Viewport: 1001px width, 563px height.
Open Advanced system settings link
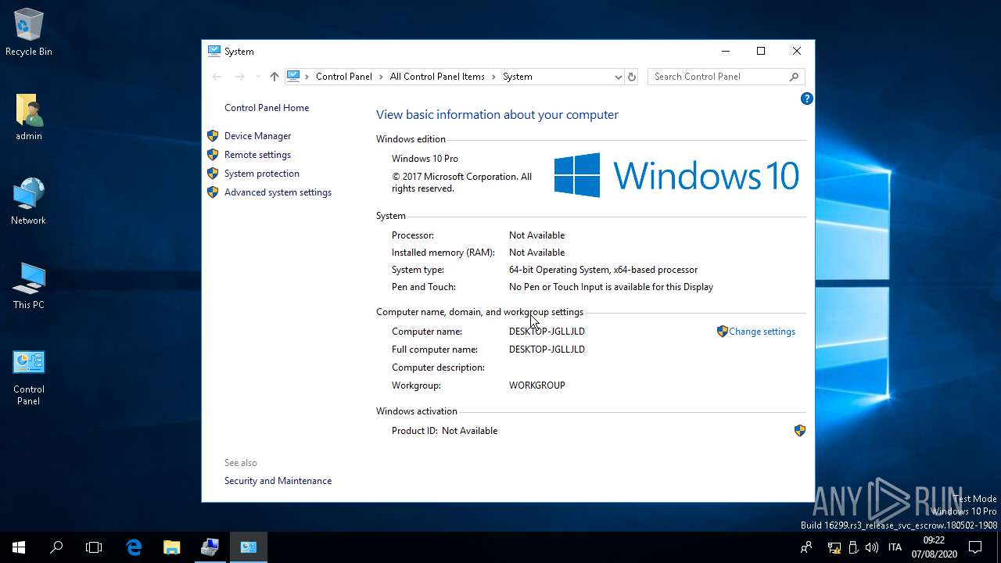278,192
